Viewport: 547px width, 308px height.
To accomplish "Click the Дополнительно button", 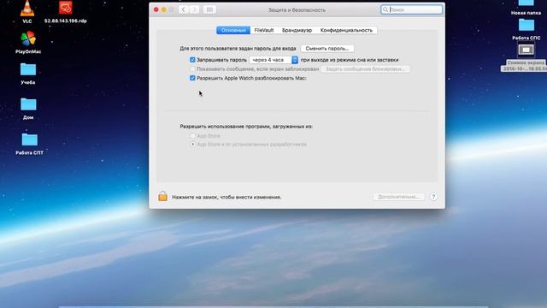I will coord(399,197).
